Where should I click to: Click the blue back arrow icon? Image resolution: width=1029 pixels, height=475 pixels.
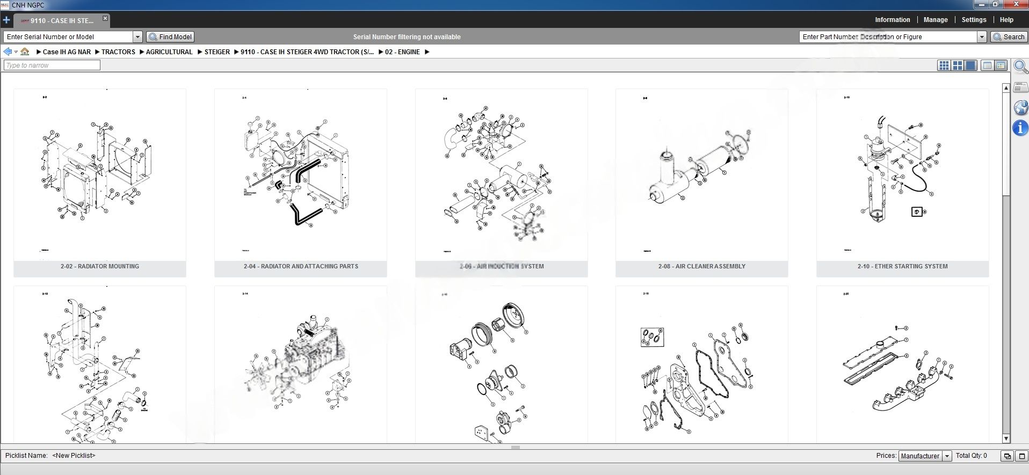click(x=8, y=52)
